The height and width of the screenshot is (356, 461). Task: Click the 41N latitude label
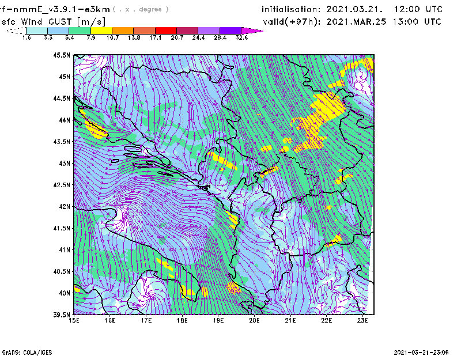coord(65,249)
